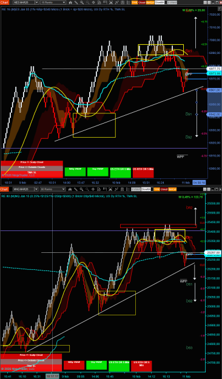This screenshot has height=379, width=222.
Task: Select the upper orange Chart tab
Action: click(5, 2)
